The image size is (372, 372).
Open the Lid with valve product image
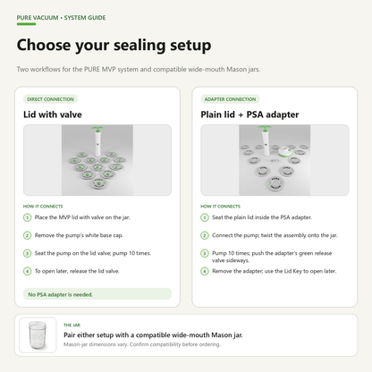click(x=97, y=160)
